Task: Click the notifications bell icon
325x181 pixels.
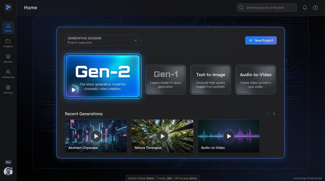Action: coord(305,8)
